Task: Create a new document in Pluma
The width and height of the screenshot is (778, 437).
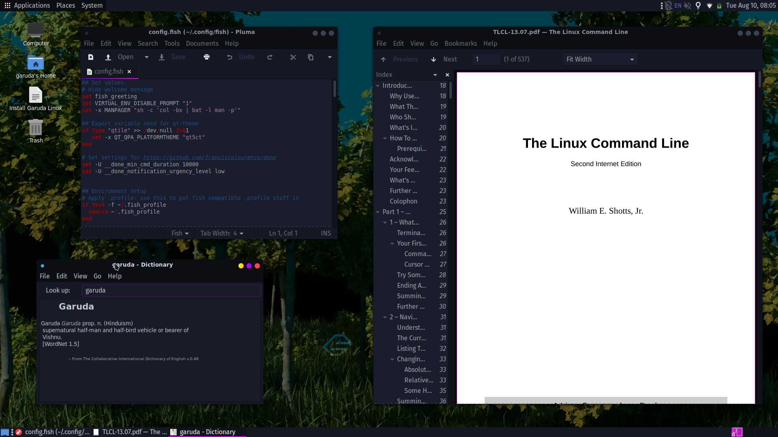Action: pos(91,57)
